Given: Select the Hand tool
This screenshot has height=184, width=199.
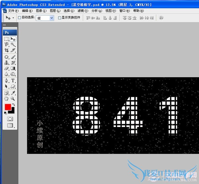Looking at the screenshot, I should 6,98.
